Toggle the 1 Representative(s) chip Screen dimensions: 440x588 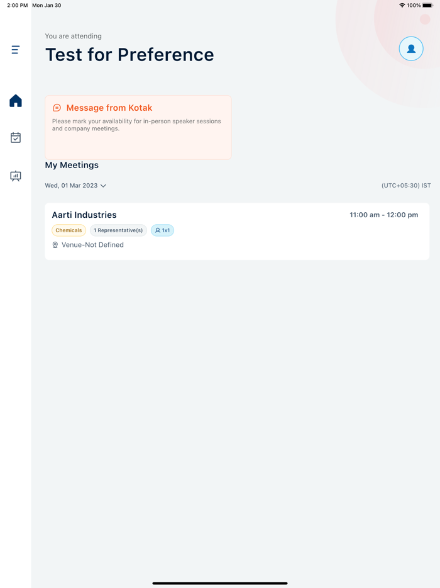coord(118,230)
